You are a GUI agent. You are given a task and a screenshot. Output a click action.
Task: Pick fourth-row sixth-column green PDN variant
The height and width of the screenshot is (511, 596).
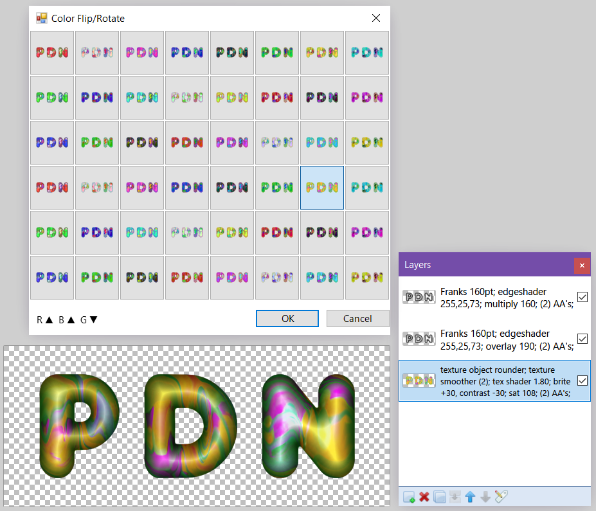tap(277, 188)
